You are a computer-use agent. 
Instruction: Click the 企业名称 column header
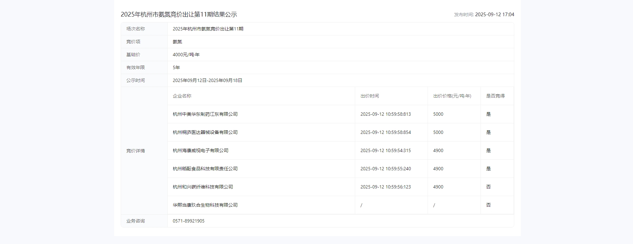(x=182, y=96)
